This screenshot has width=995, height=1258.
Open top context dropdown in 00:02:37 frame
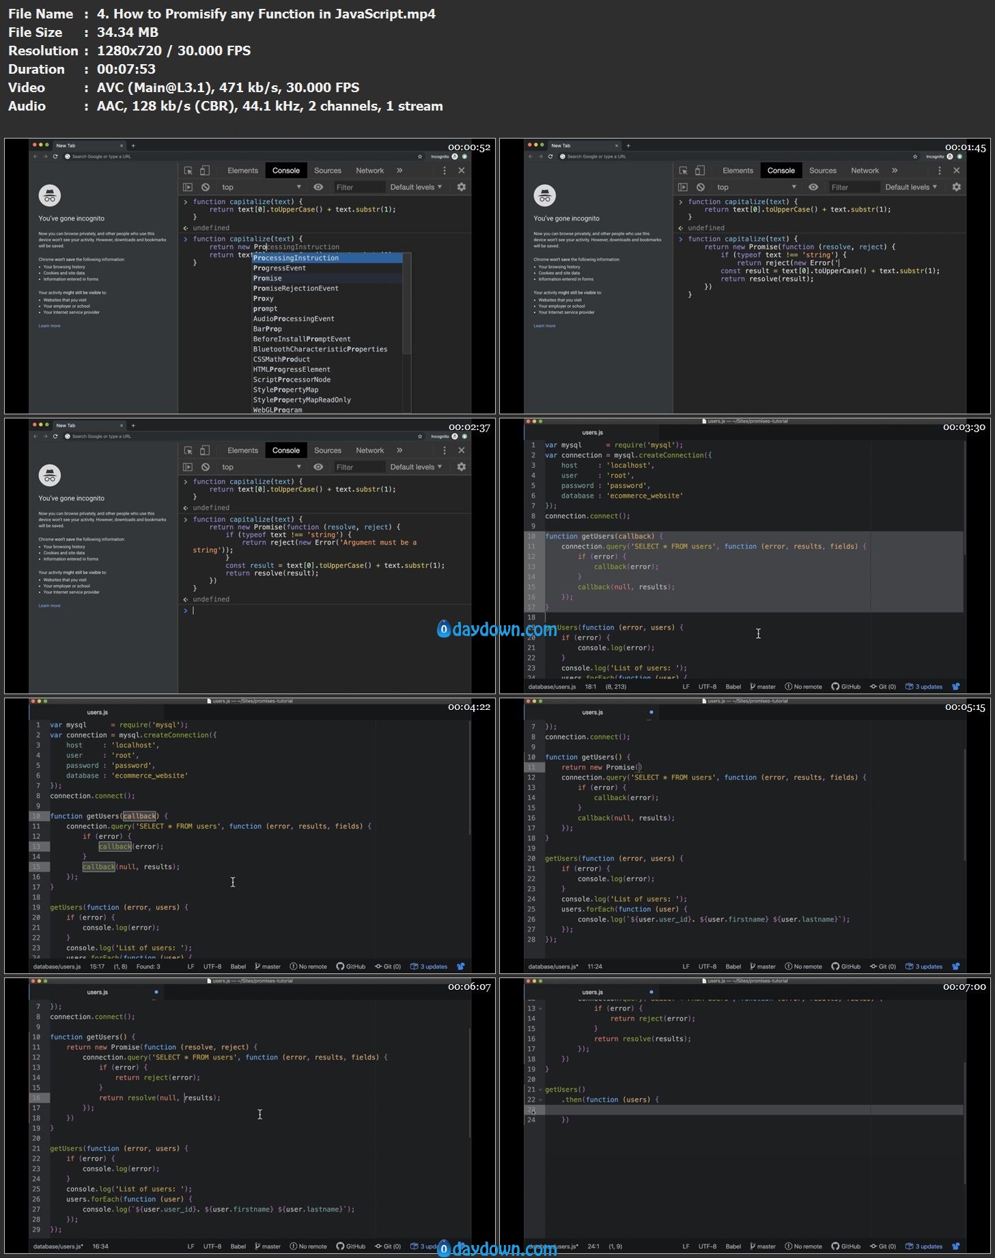261,467
